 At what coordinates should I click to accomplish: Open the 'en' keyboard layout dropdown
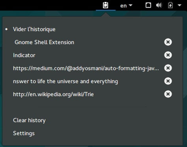pos(126,6)
